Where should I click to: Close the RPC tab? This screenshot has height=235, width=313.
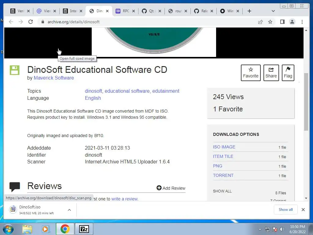tap(134, 11)
